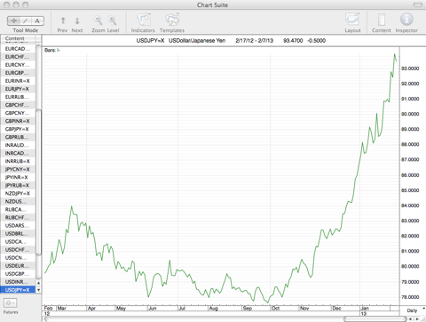Click the toolbar toggle pill in title bar
Image resolution: width=426 pixels, height=322 pixels.
418,4
